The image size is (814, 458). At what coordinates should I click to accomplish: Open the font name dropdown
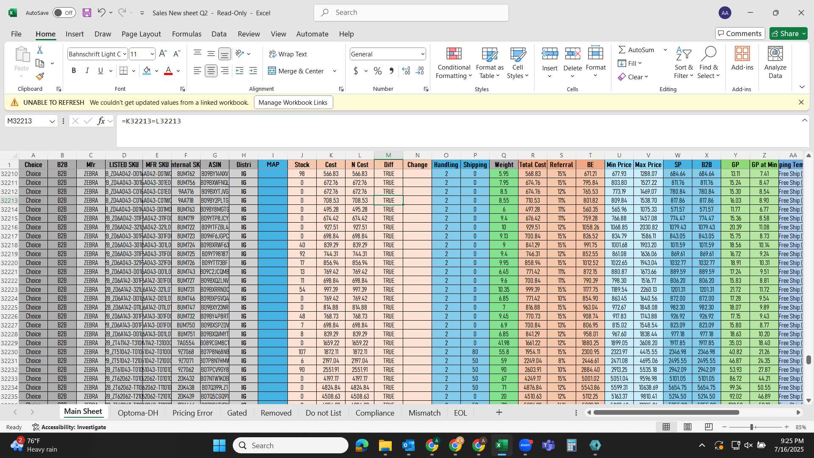coord(125,54)
